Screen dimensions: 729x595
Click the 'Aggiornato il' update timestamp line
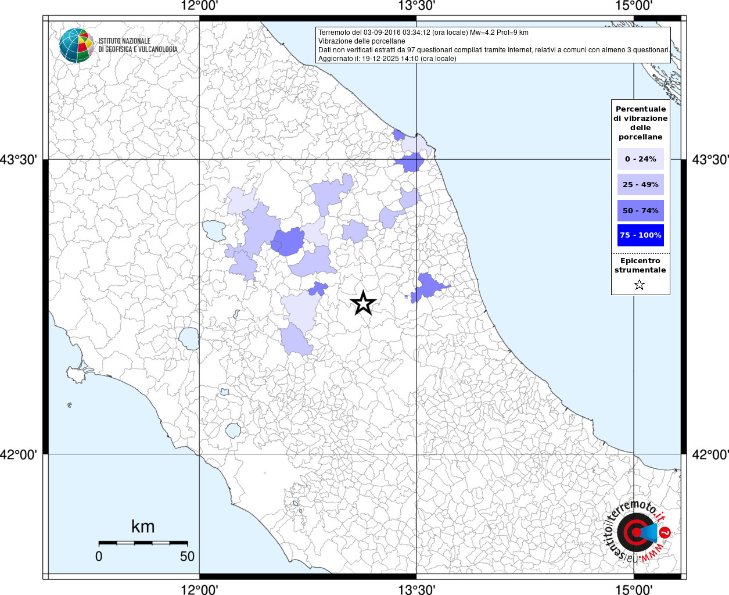[x=387, y=59]
